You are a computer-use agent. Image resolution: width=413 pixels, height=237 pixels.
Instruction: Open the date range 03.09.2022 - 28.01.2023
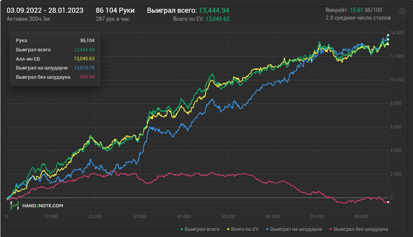(x=45, y=11)
